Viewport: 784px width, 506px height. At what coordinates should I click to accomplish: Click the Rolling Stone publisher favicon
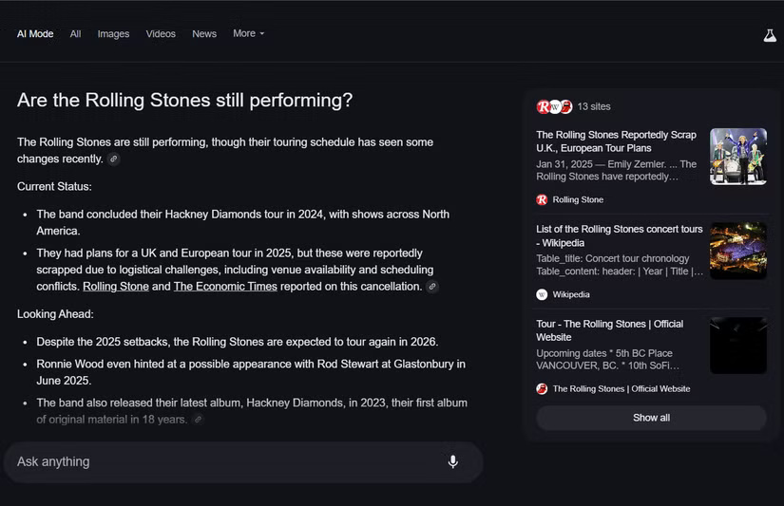[x=542, y=199]
